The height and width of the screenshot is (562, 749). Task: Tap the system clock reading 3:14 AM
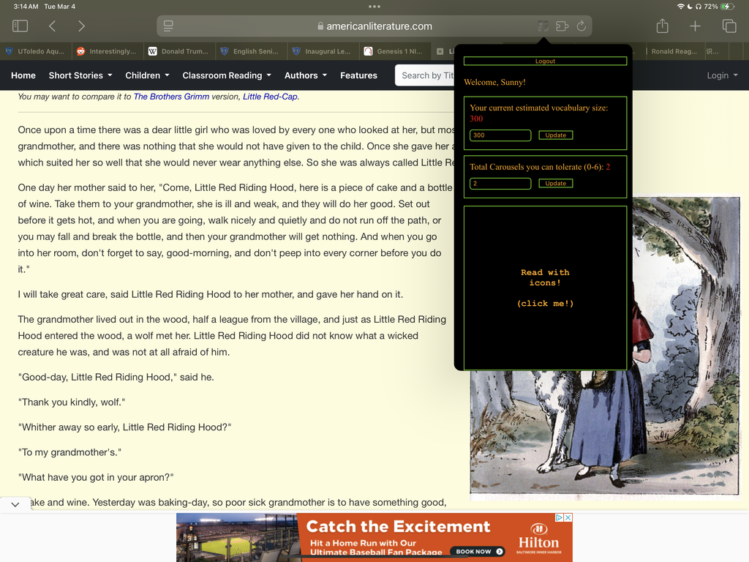[26, 7]
